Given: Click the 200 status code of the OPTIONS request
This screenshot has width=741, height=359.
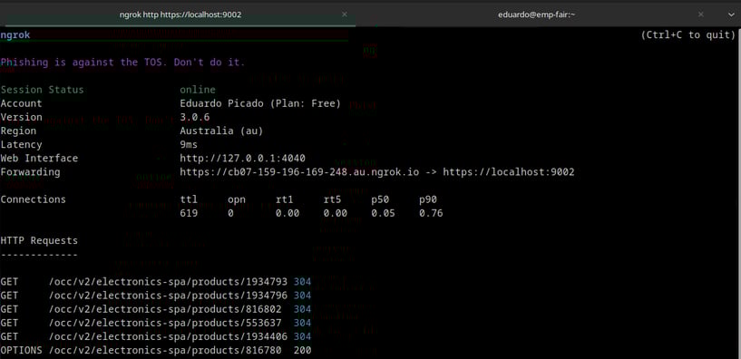Looking at the screenshot, I should point(302,351).
